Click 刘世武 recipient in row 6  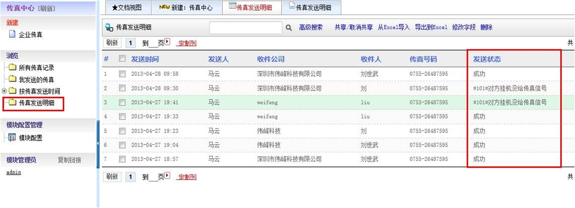coord(369,145)
